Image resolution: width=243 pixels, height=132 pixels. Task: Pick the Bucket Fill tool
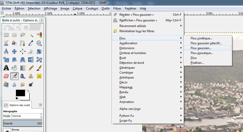pyautogui.click(x=14, y=68)
